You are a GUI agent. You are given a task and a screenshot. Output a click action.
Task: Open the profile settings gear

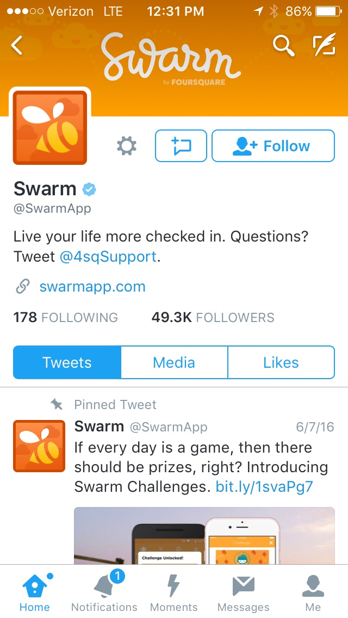tap(127, 146)
